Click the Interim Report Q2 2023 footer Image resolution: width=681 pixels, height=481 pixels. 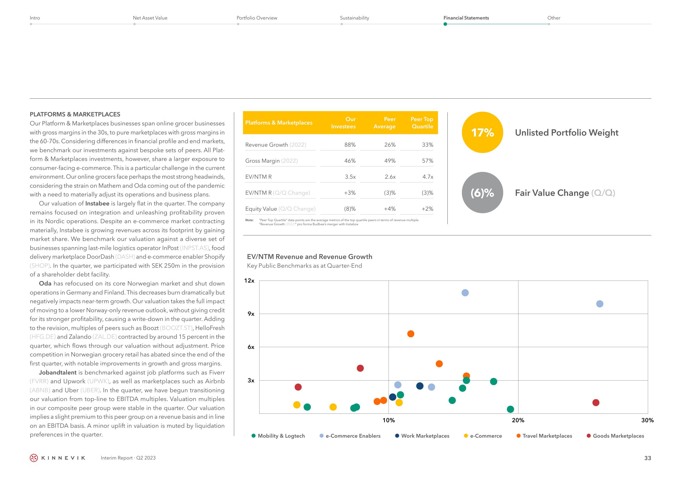(128, 458)
